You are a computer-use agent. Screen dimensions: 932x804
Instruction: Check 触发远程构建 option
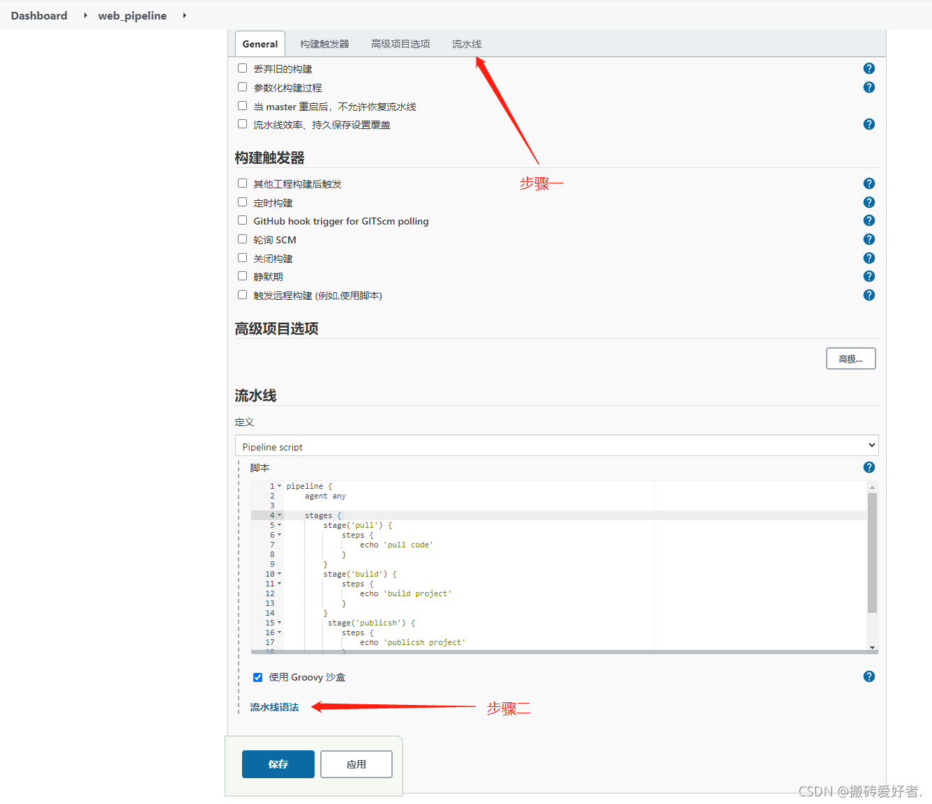[242, 295]
